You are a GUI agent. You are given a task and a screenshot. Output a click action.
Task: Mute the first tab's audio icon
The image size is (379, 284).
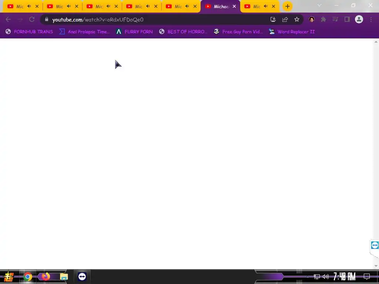(x=29, y=6)
